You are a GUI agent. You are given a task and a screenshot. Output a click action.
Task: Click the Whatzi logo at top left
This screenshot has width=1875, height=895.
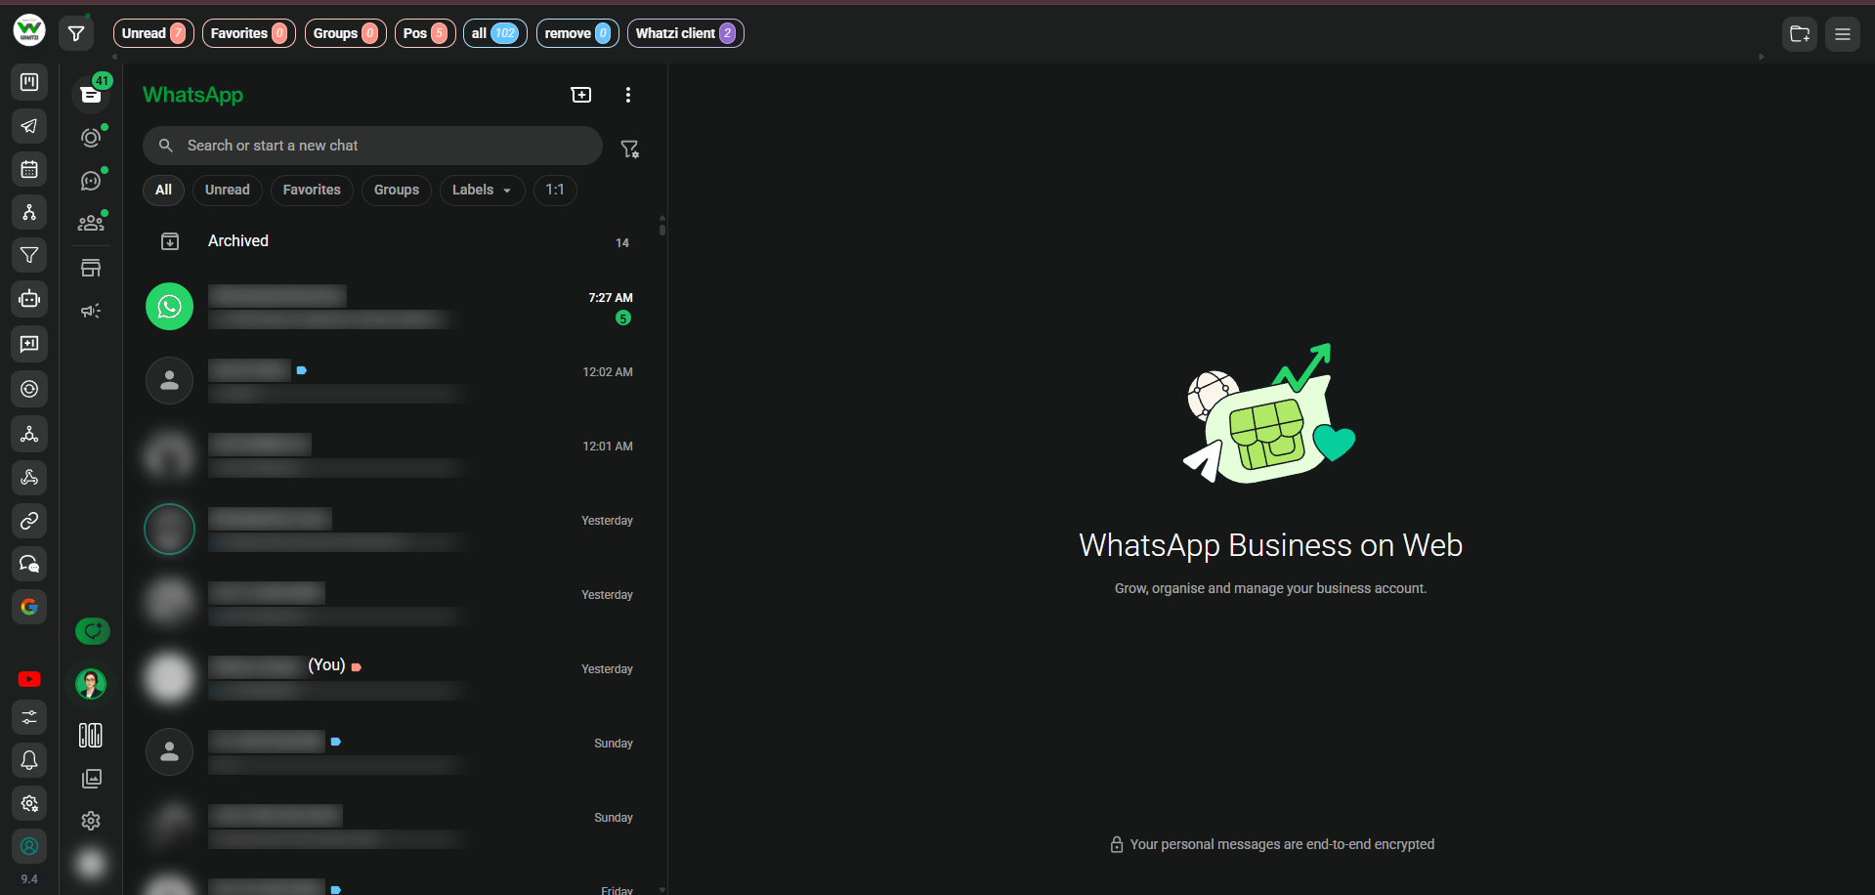point(29,30)
